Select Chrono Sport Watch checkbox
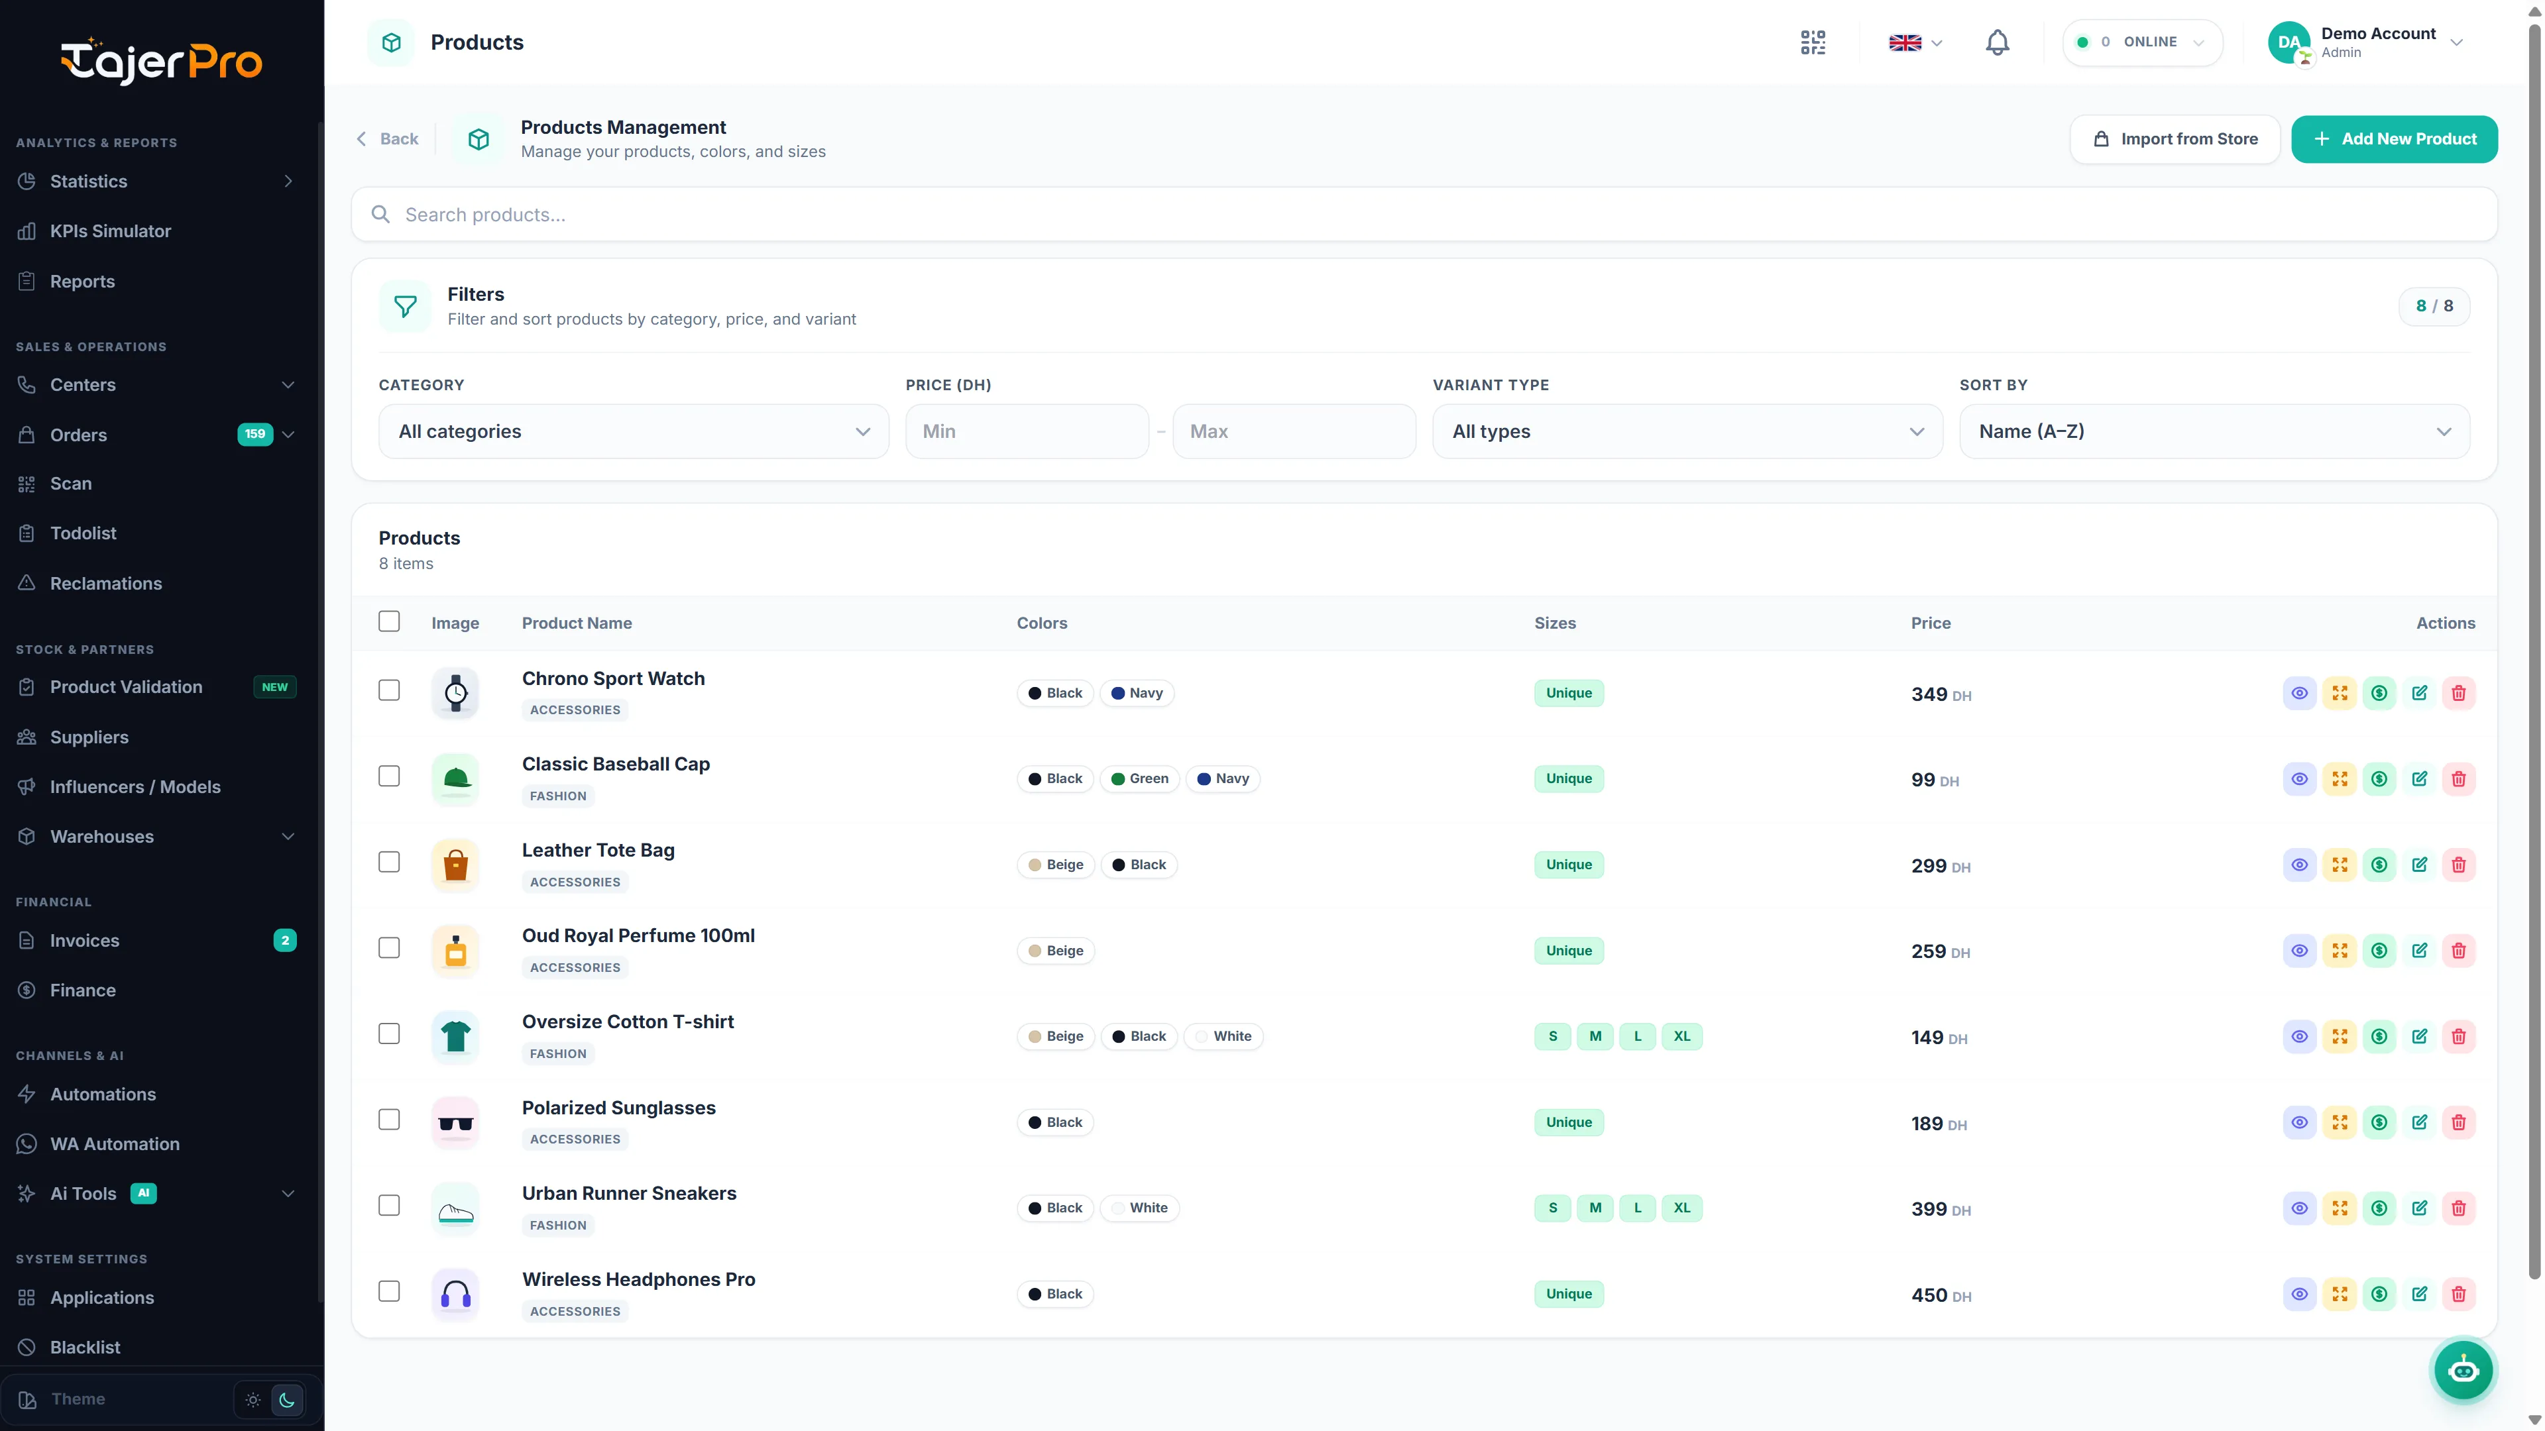 click(x=389, y=690)
